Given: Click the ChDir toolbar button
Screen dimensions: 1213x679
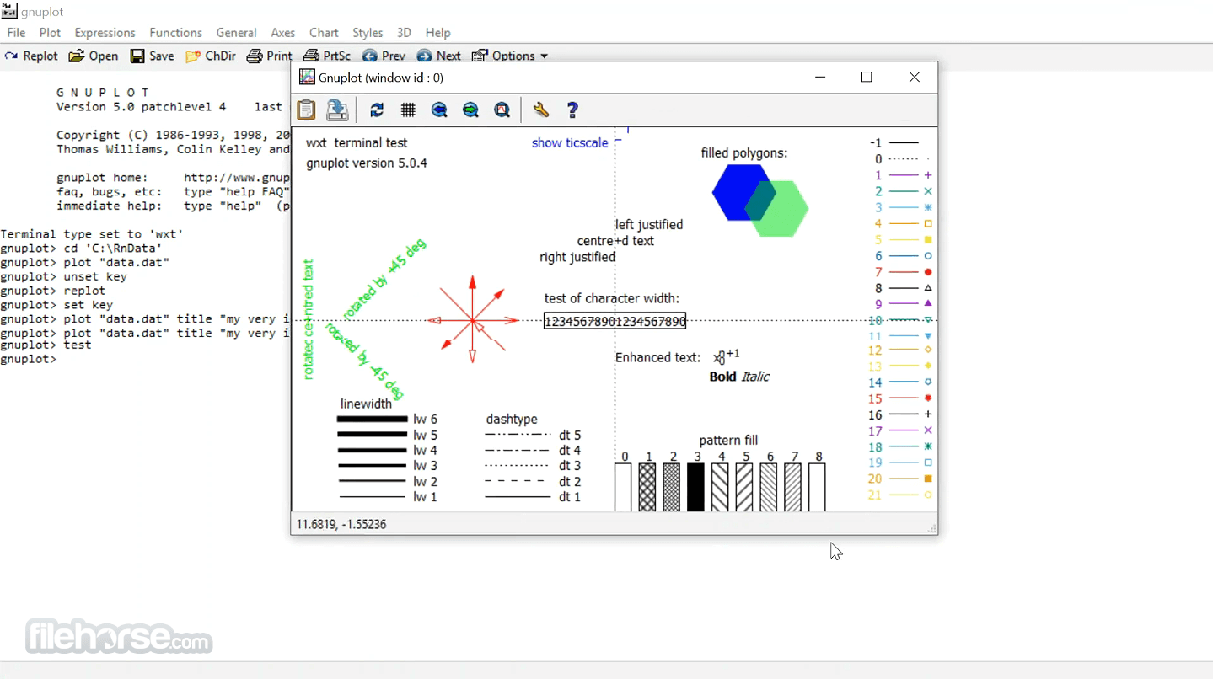Looking at the screenshot, I should (211, 56).
